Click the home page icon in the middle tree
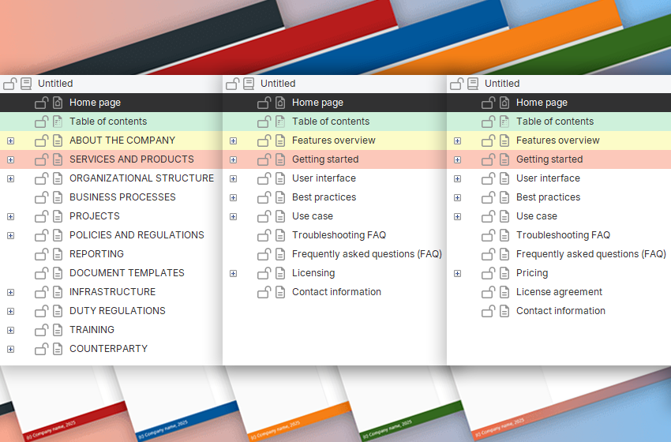 (x=280, y=103)
